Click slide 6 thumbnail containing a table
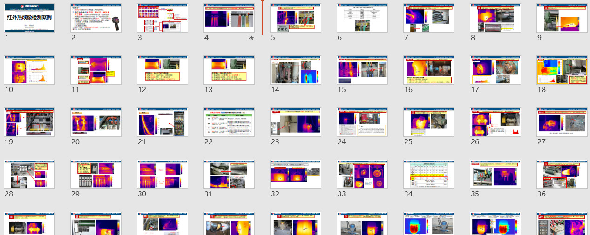590x235 pixels. click(x=362, y=18)
